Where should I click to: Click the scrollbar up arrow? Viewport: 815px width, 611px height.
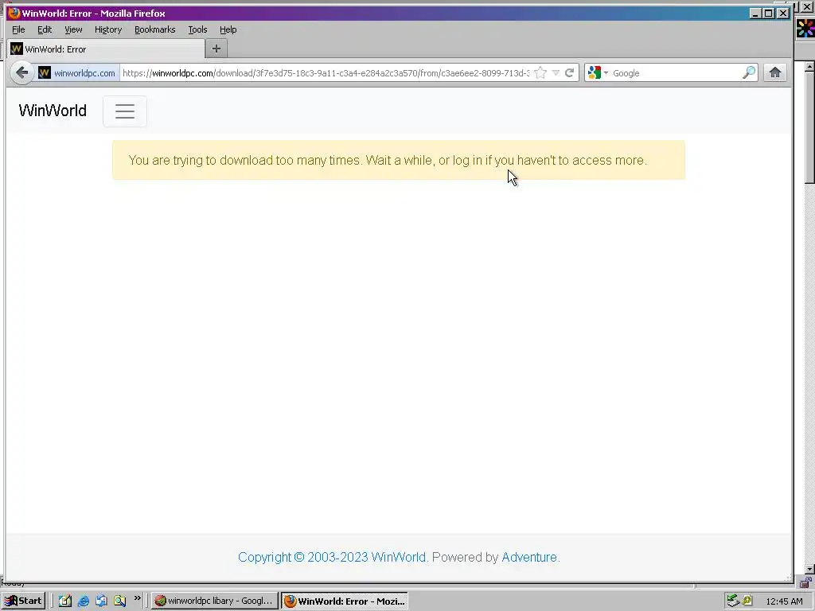click(809, 67)
